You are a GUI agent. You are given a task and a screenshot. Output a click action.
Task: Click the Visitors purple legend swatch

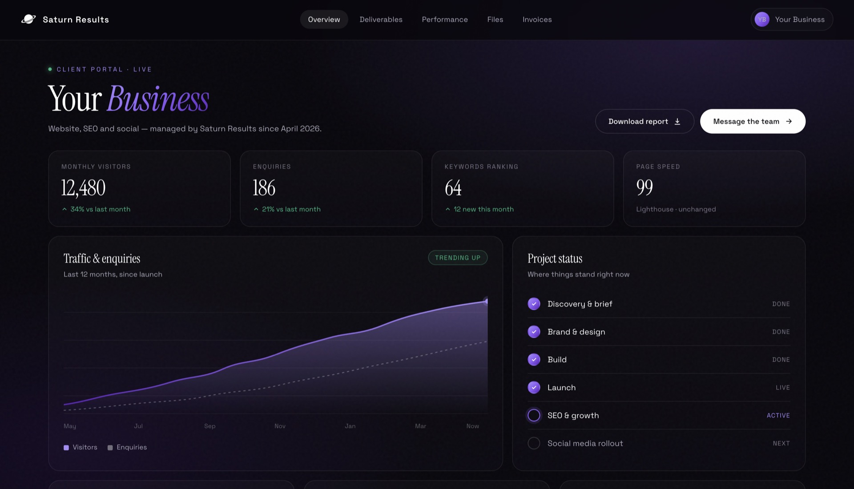tap(66, 448)
